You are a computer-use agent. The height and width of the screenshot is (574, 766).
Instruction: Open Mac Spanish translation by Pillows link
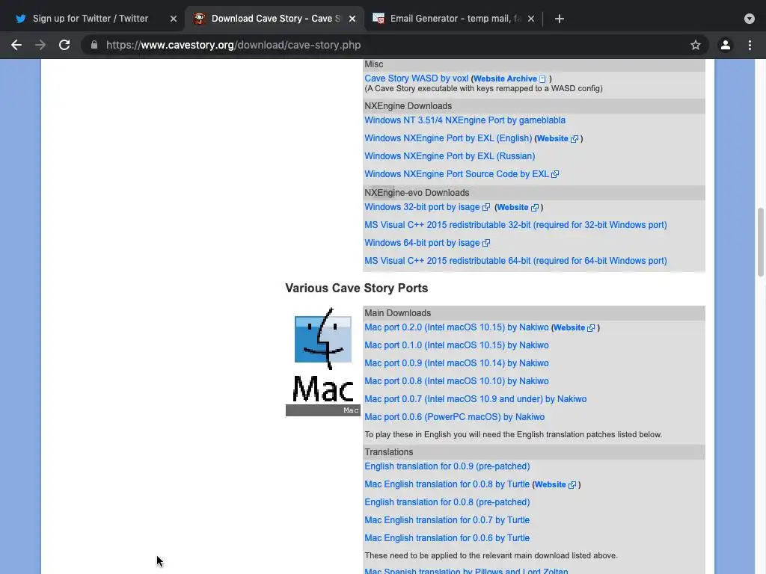tap(466, 571)
